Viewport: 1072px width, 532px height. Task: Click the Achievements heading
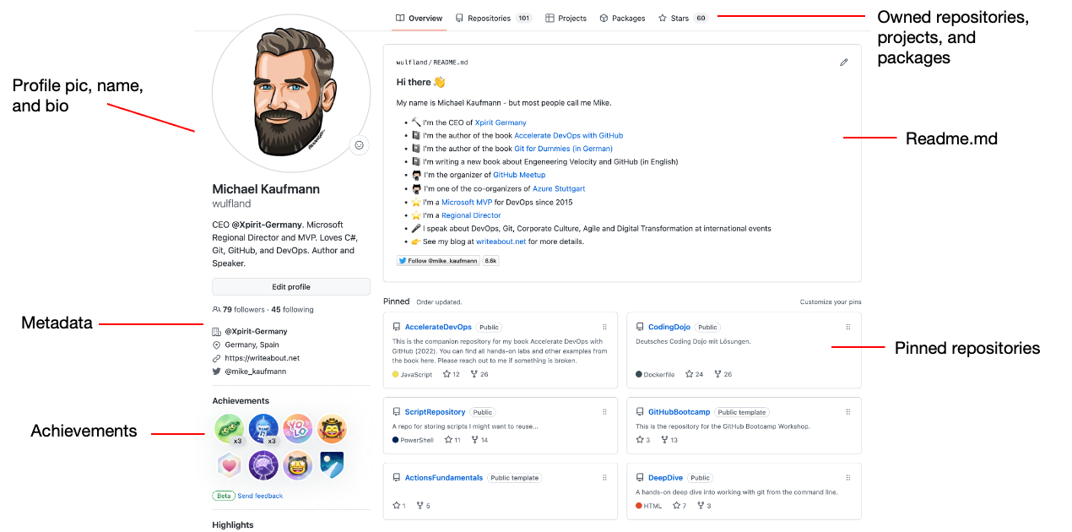(241, 401)
